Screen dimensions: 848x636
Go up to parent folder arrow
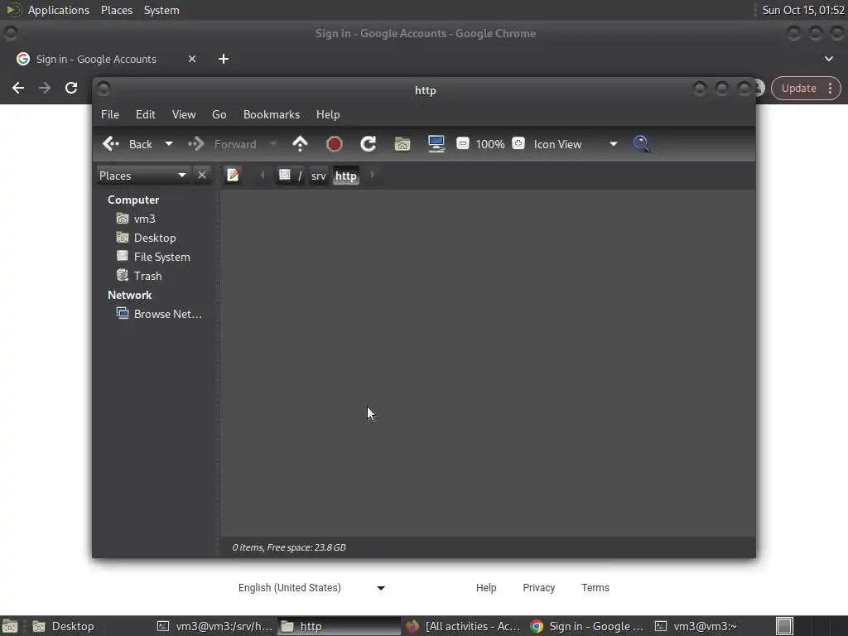pos(300,144)
